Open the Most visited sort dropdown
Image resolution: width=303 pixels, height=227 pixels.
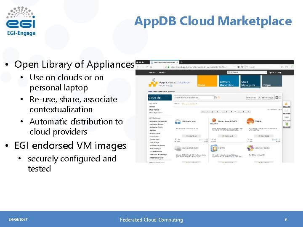253,98
